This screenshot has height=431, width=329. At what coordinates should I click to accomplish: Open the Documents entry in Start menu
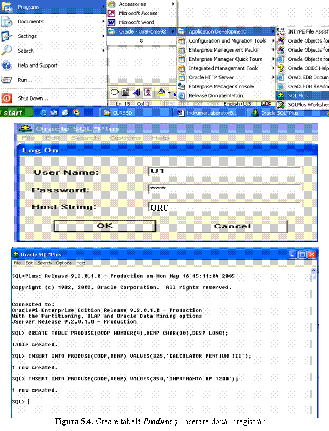click(53, 21)
